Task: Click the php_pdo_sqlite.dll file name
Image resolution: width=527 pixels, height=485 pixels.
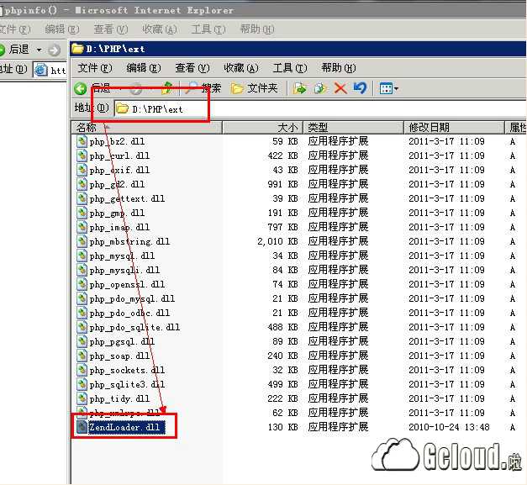Action: (134, 327)
